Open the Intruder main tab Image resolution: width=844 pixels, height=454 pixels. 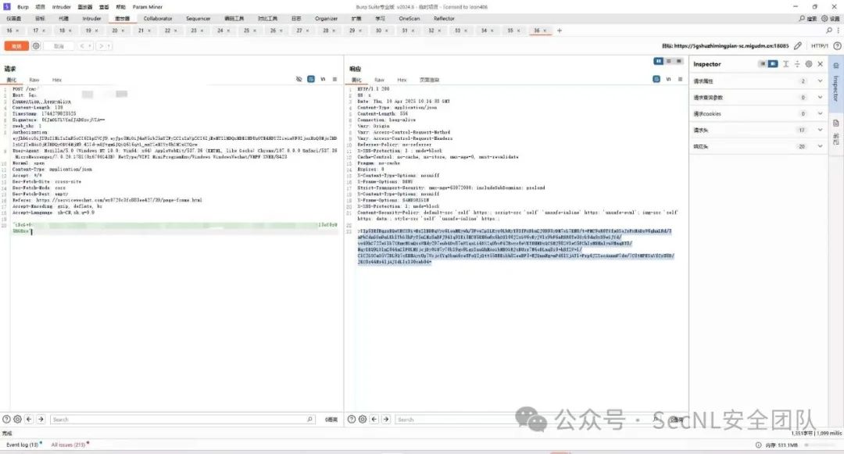[x=91, y=18]
